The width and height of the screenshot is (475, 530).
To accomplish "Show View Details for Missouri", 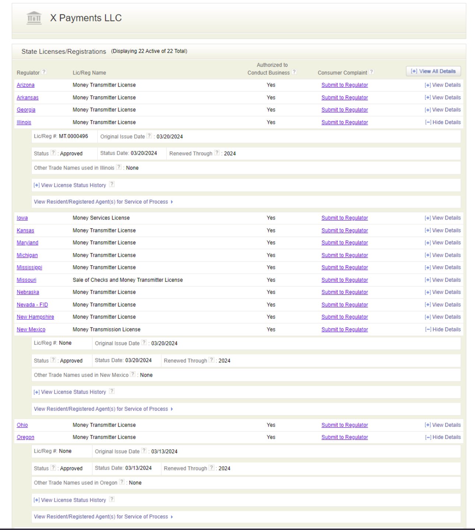I will click(443, 280).
